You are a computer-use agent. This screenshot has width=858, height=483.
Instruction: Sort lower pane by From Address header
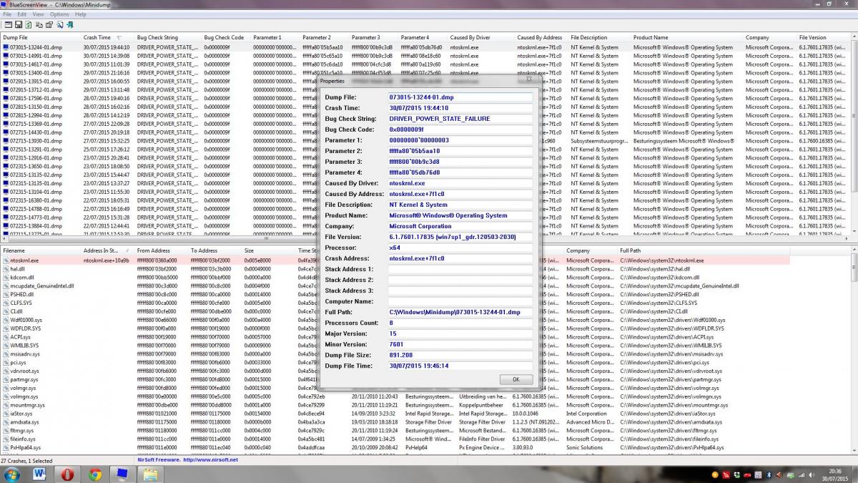162,250
